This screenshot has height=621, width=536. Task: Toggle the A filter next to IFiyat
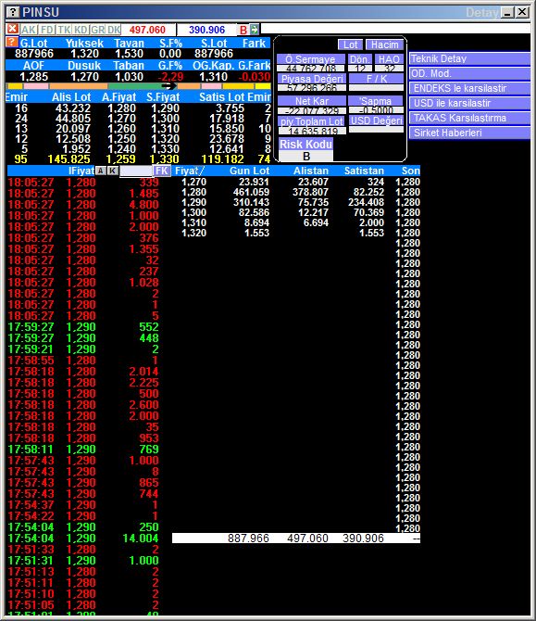(x=101, y=171)
